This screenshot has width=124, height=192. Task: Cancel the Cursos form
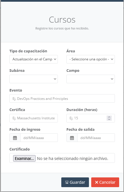(105, 182)
